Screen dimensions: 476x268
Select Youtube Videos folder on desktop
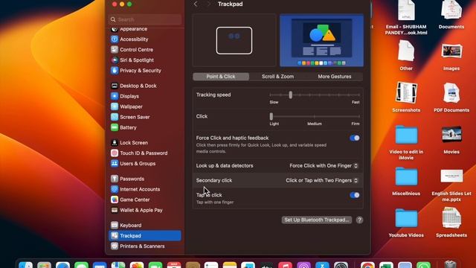[406, 223]
